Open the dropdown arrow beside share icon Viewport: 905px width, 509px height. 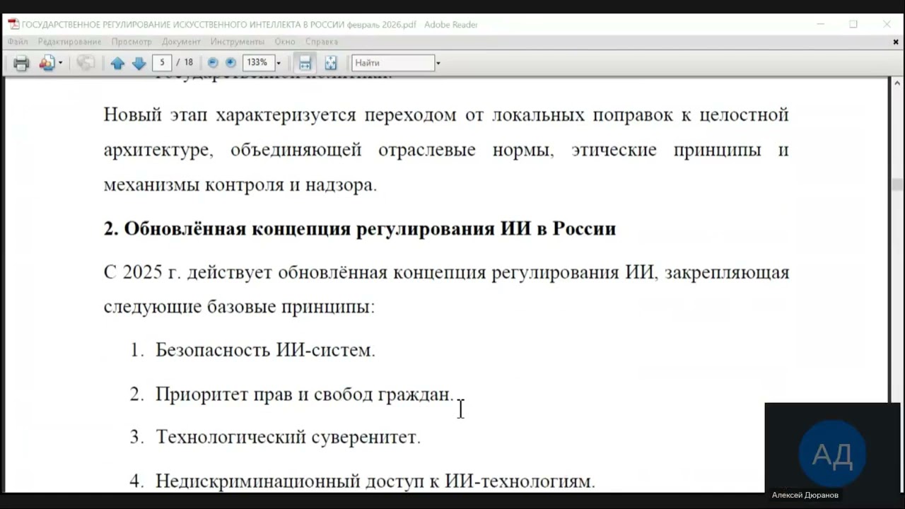tap(60, 63)
